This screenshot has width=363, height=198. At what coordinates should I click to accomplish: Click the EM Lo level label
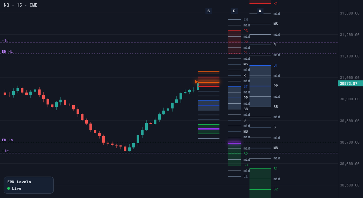coord(7,140)
